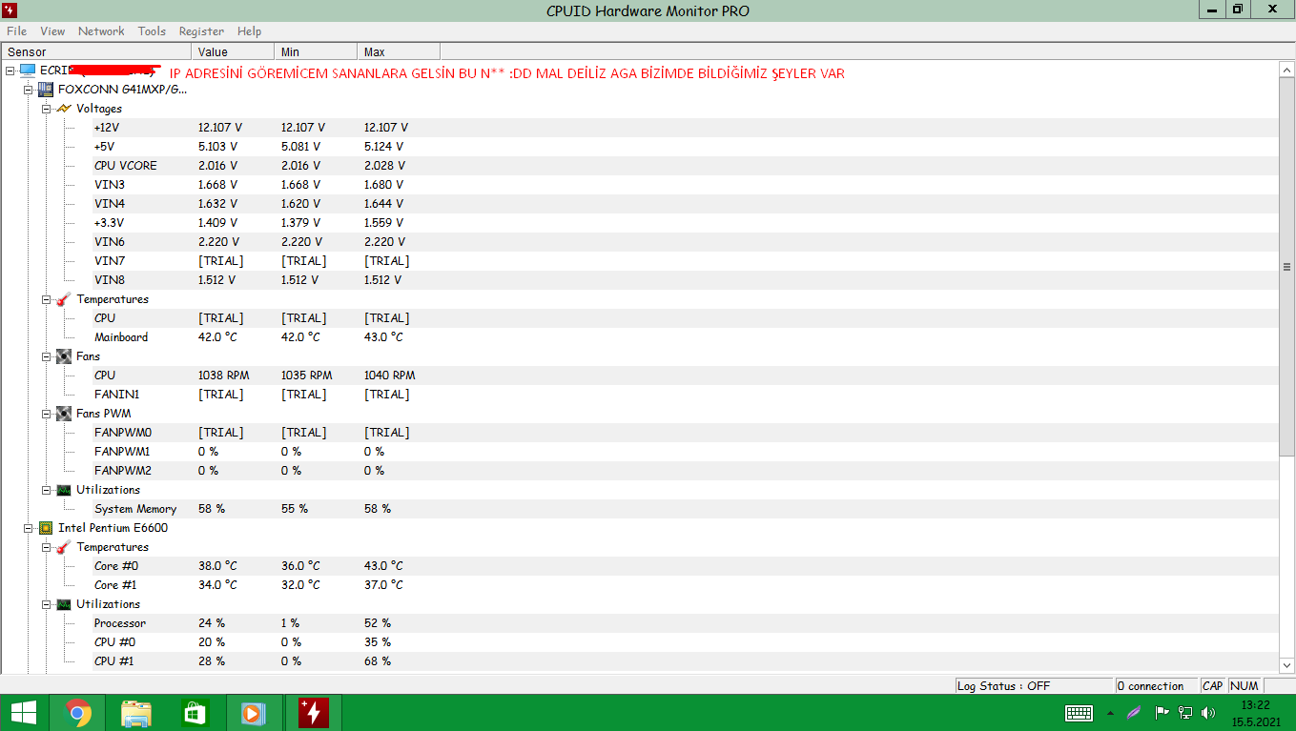Collapse the Intel Pentium E6600 node
1296x731 pixels.
[29, 528]
